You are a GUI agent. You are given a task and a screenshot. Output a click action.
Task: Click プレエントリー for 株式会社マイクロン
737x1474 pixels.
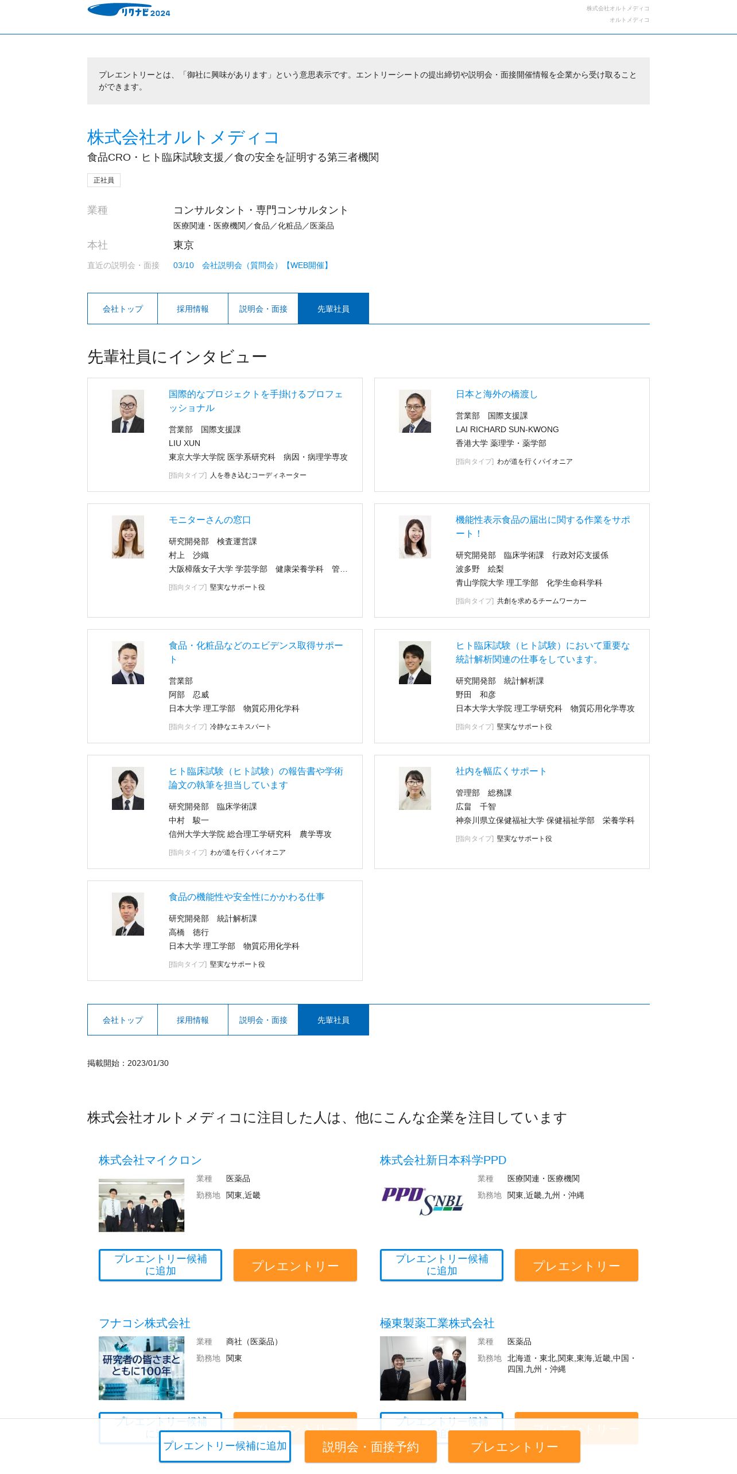(x=295, y=1265)
